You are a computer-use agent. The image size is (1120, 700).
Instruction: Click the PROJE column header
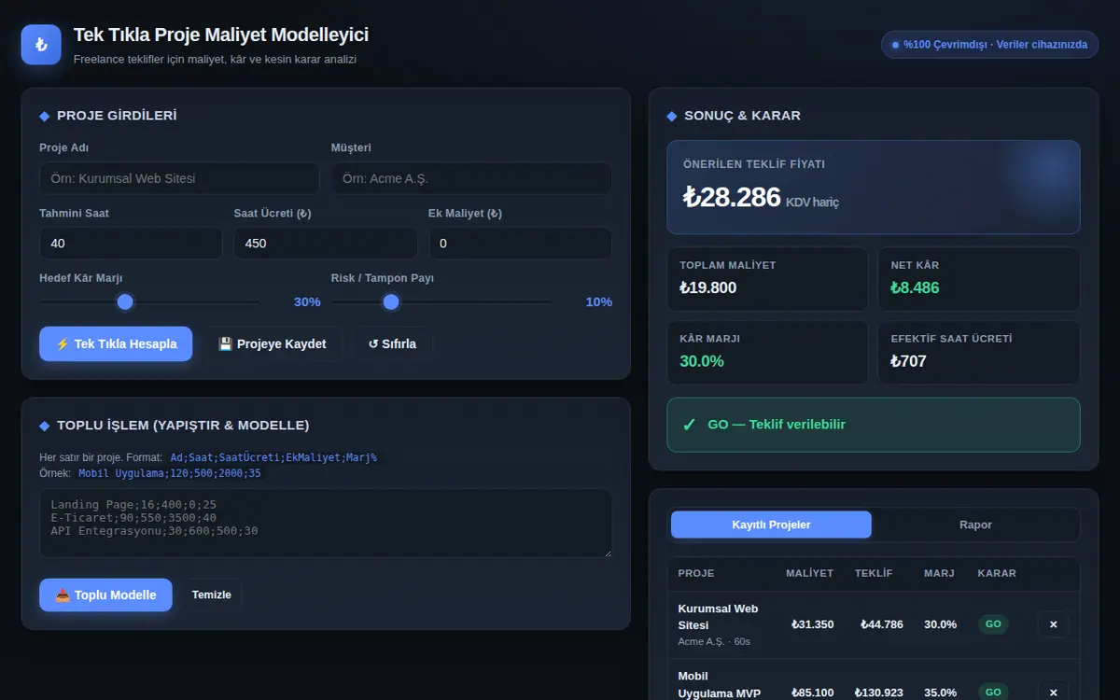click(696, 573)
